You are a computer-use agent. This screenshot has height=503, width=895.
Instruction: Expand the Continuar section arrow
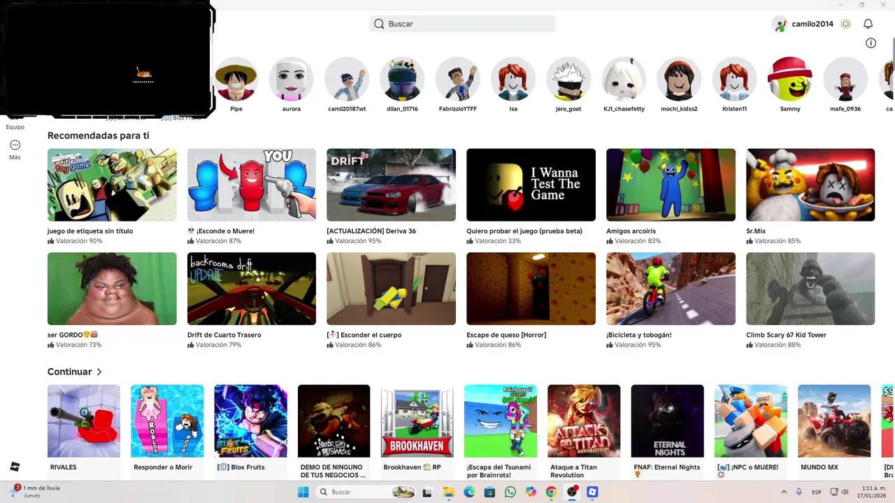99,372
